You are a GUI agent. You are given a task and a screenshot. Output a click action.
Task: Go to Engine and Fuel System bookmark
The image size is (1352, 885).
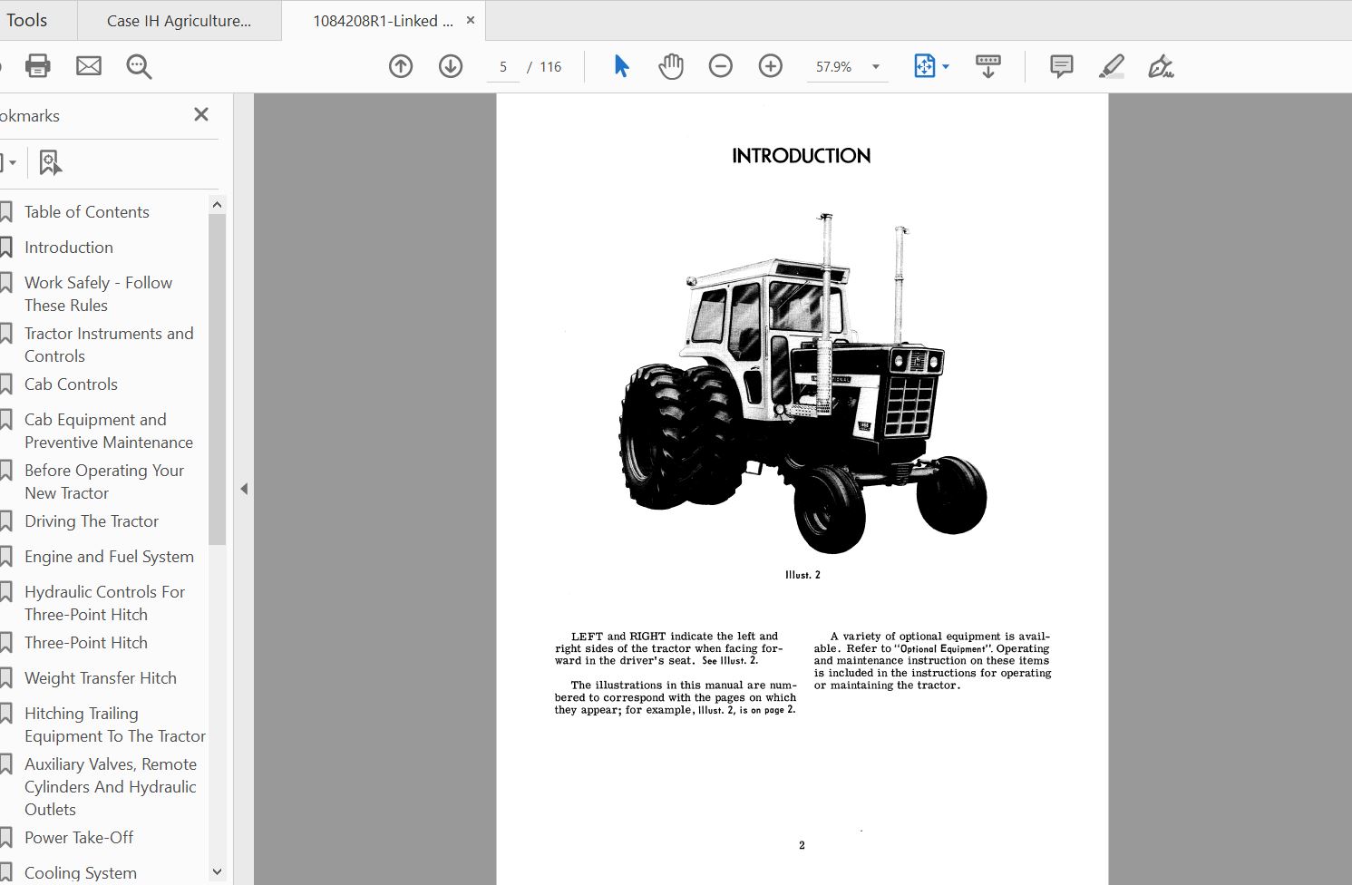click(x=109, y=557)
